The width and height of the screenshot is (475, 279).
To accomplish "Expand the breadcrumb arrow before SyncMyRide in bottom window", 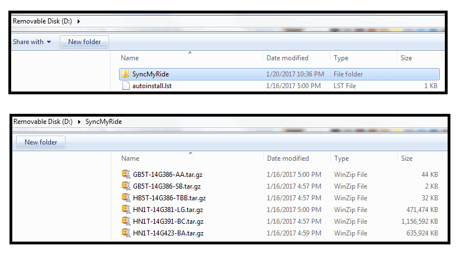I will coord(79,122).
